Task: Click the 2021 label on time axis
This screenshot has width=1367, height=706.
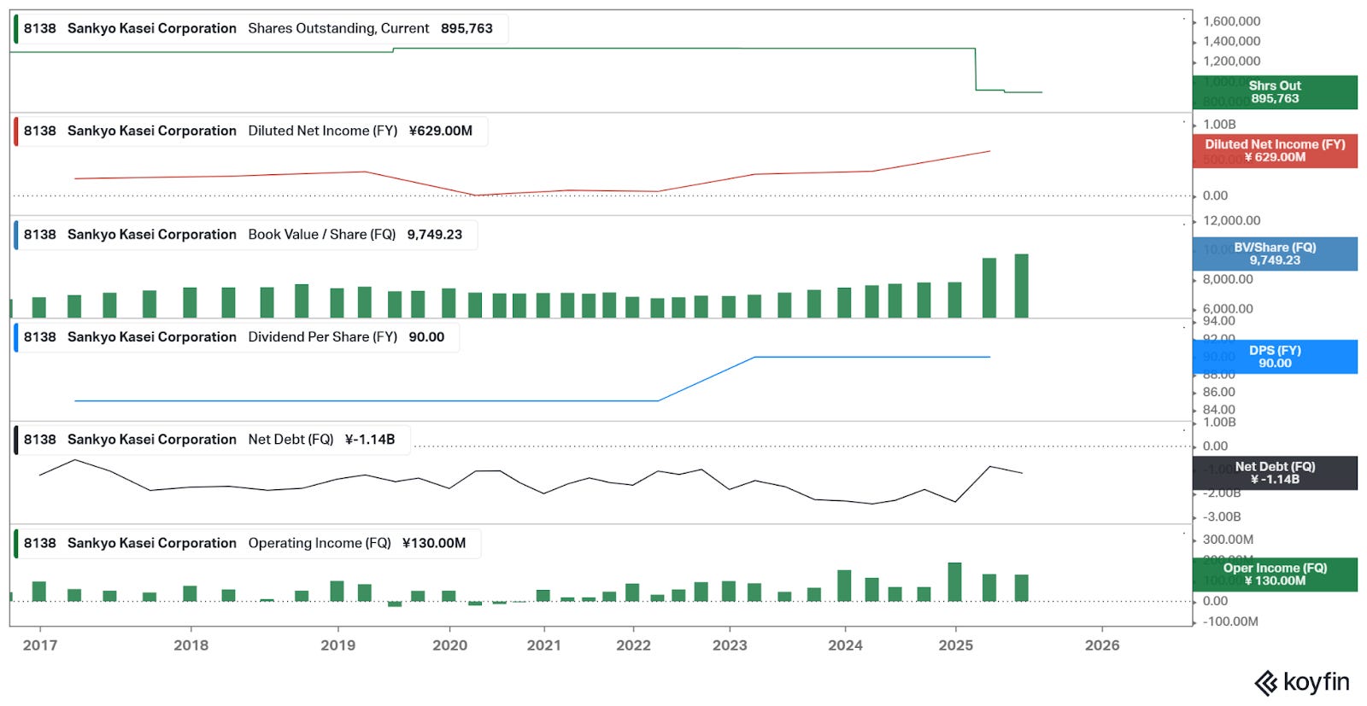Action: tap(543, 645)
